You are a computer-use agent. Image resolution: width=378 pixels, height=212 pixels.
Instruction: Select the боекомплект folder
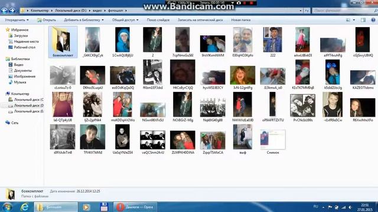[63, 42]
